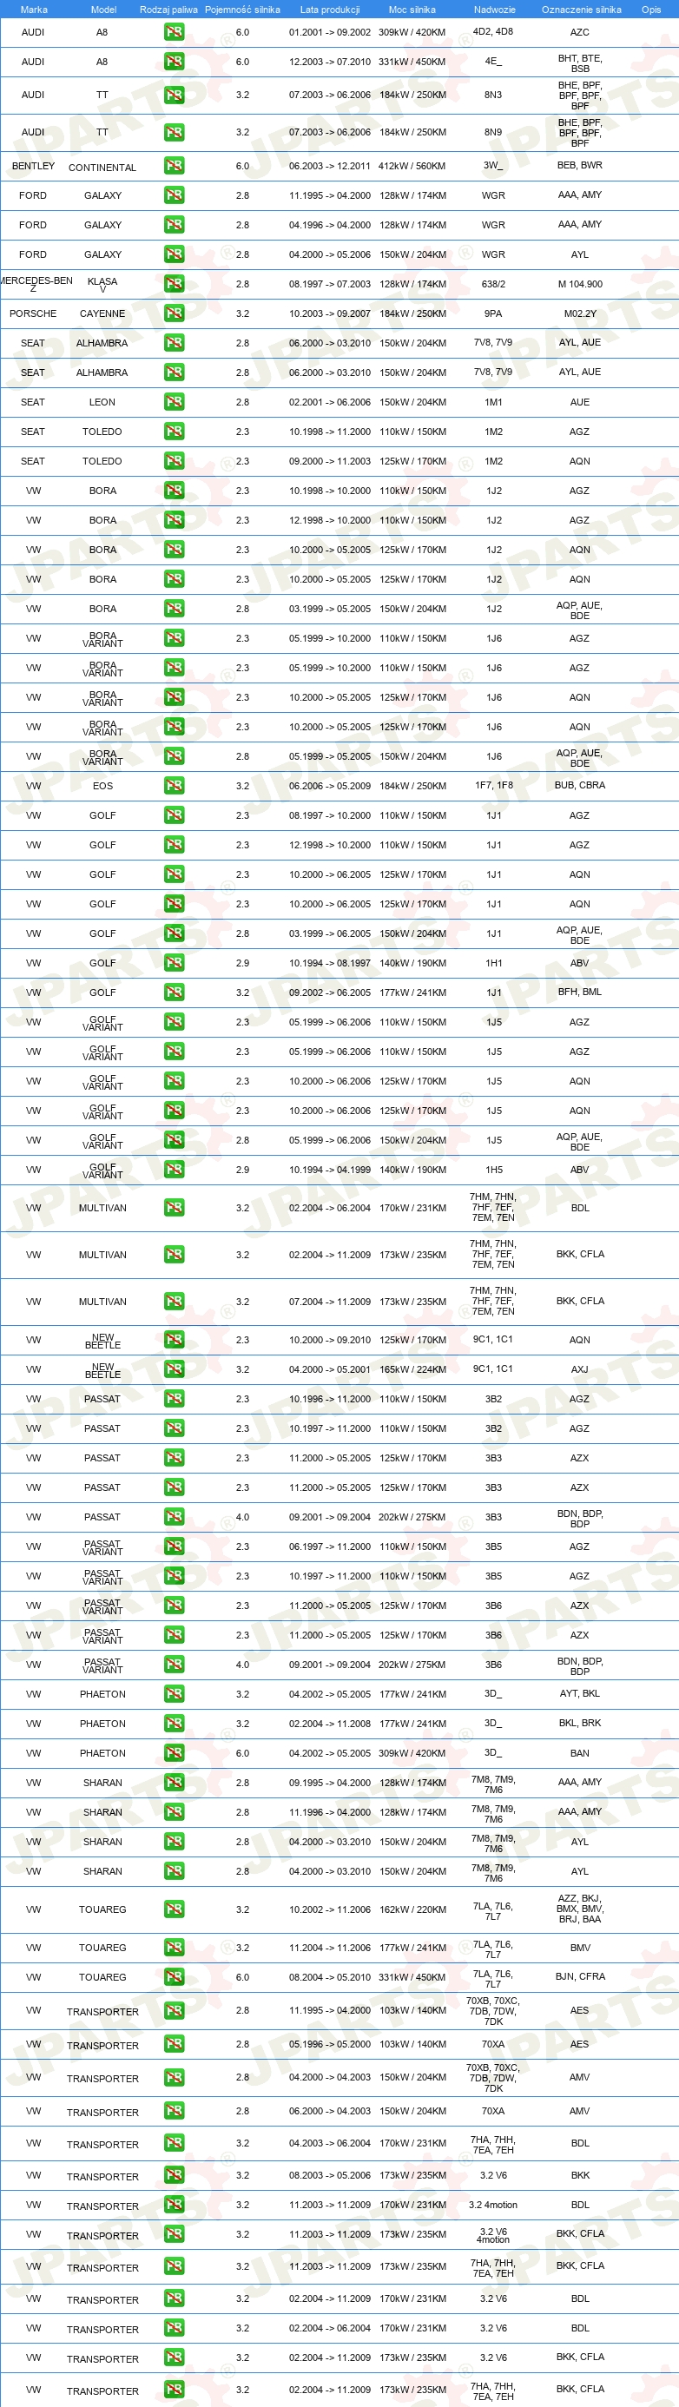Click fuel icon for Audi TT 8N3
Viewport: 679px width, 2407px height.
pyautogui.click(x=174, y=96)
